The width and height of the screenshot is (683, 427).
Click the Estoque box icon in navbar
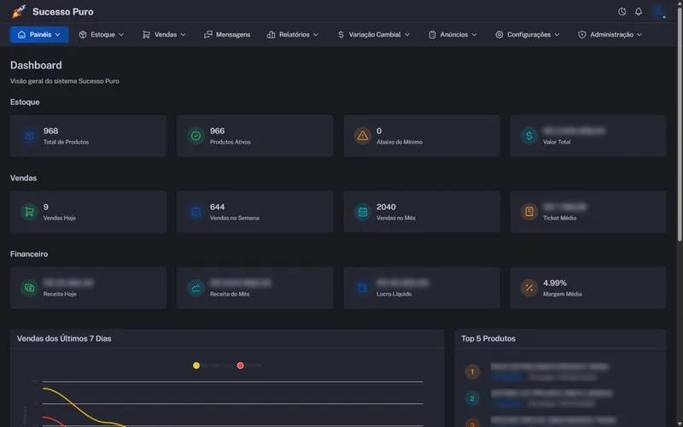(x=83, y=34)
